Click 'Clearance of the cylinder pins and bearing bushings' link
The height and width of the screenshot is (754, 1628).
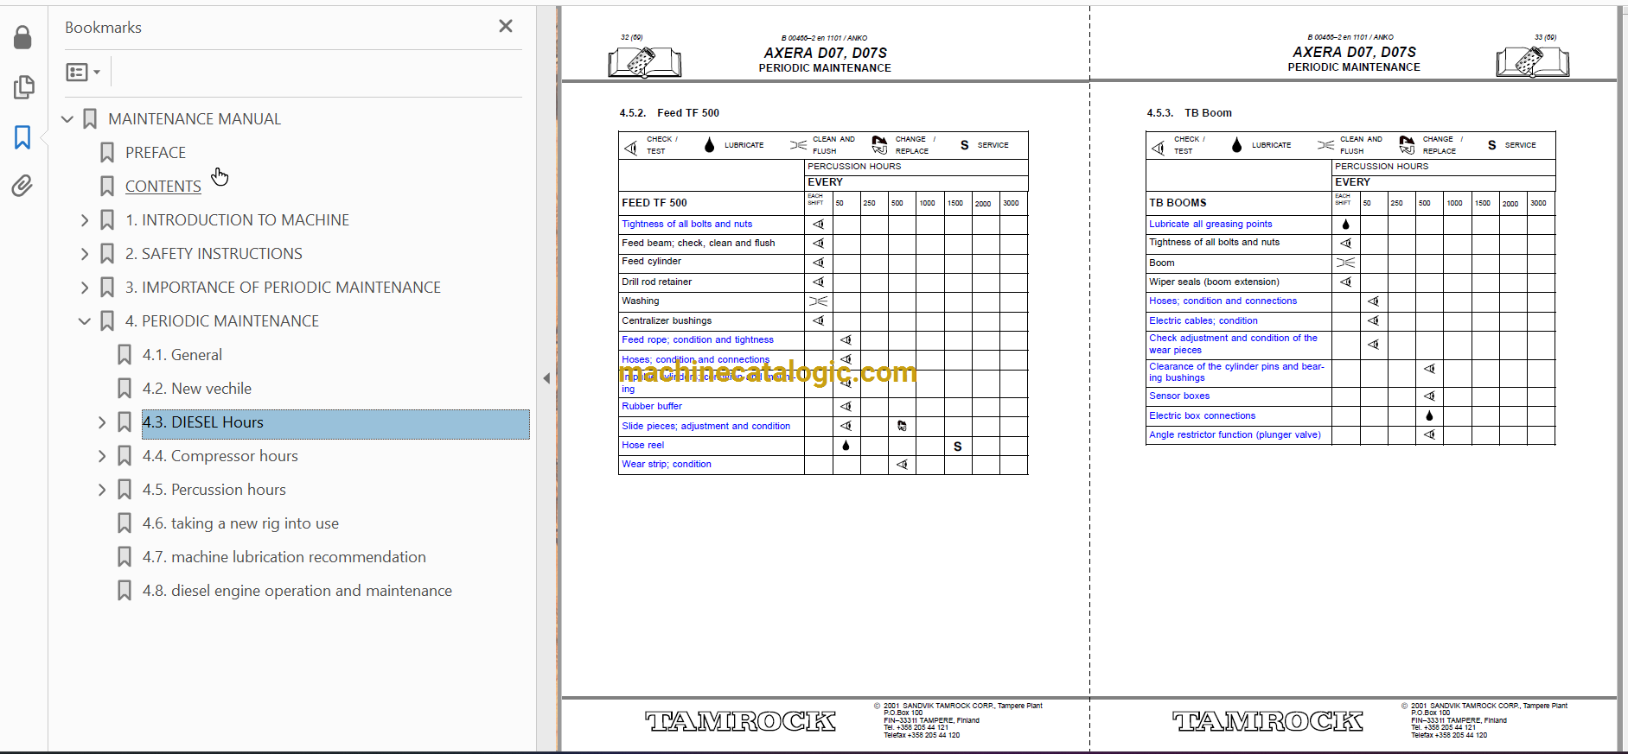1236,372
